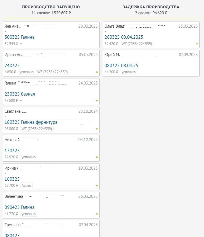Click WZ (79384224339) tag on deal 180325
This screenshot has height=237, width=204.
coord(37,129)
